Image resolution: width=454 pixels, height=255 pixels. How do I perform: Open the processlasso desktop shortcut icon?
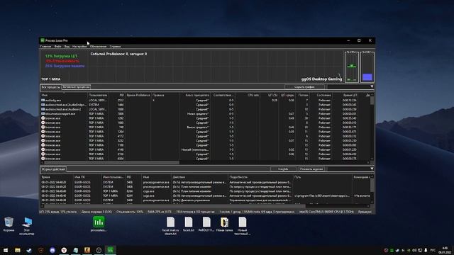point(99,224)
